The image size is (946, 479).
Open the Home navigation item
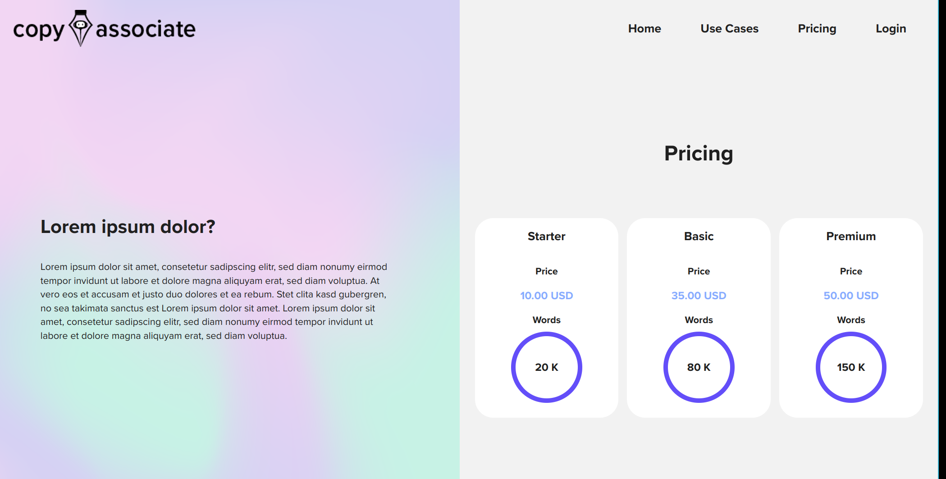[644, 28]
